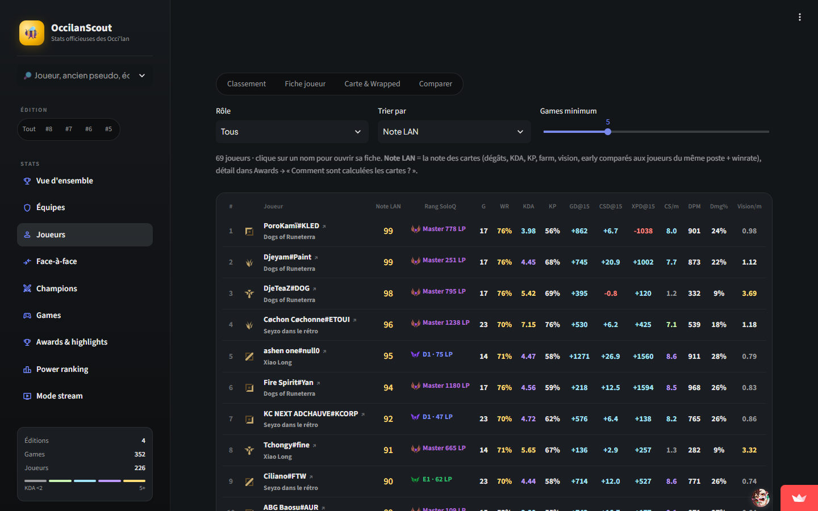Click the role icon in Djeyam#Paint row

click(249, 263)
